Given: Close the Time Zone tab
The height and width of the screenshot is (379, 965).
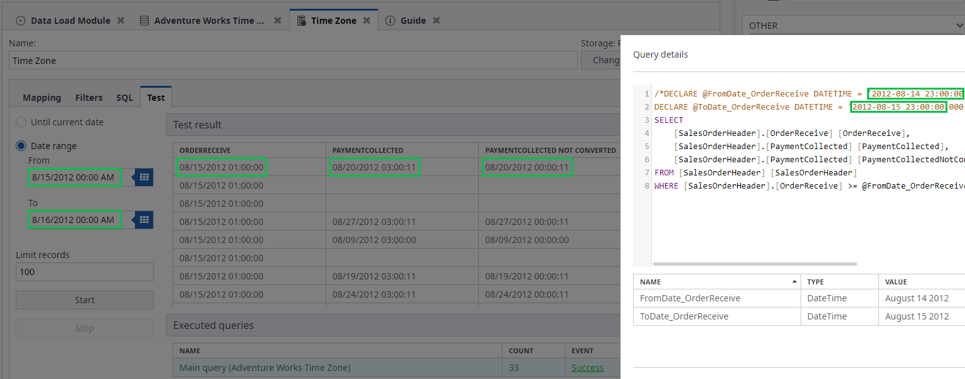Looking at the screenshot, I should [x=367, y=21].
